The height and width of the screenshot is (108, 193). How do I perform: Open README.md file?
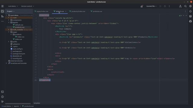(17, 56)
